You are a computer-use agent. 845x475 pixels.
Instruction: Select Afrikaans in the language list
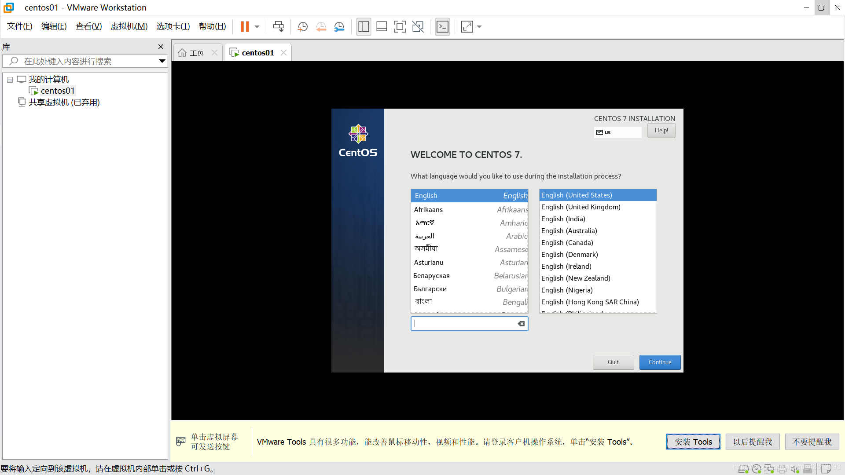(x=469, y=209)
